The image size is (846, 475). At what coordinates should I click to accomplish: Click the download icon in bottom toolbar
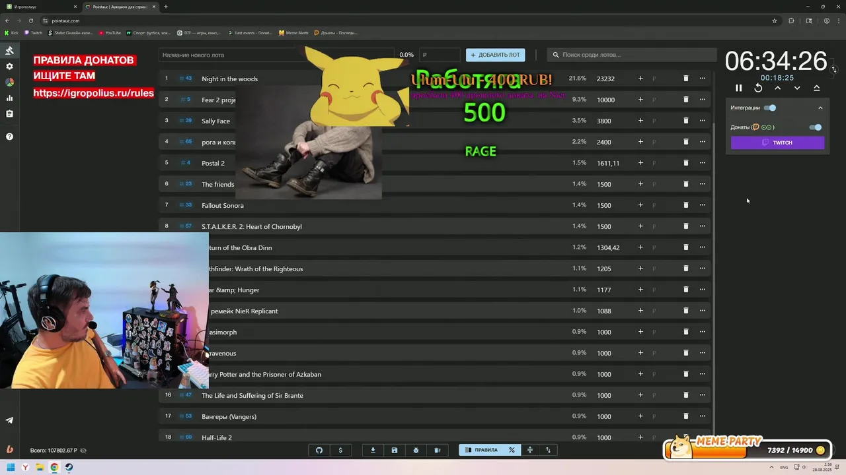(373, 450)
